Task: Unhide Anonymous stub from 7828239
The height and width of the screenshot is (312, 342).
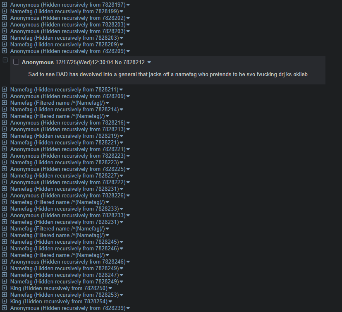Action: point(5,308)
